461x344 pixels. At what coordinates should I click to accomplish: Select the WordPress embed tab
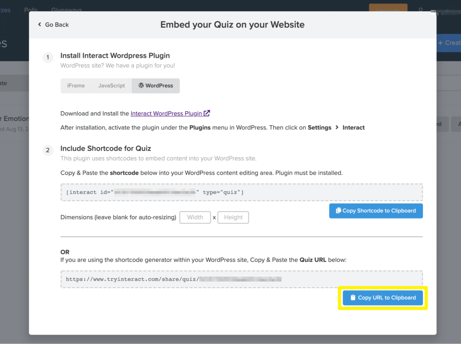[x=156, y=85]
